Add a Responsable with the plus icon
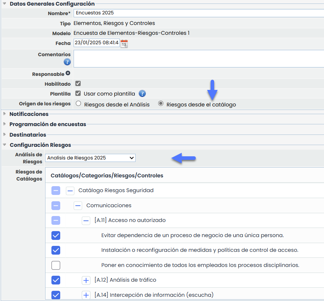Screen dimensions: 324x301 click(68, 74)
